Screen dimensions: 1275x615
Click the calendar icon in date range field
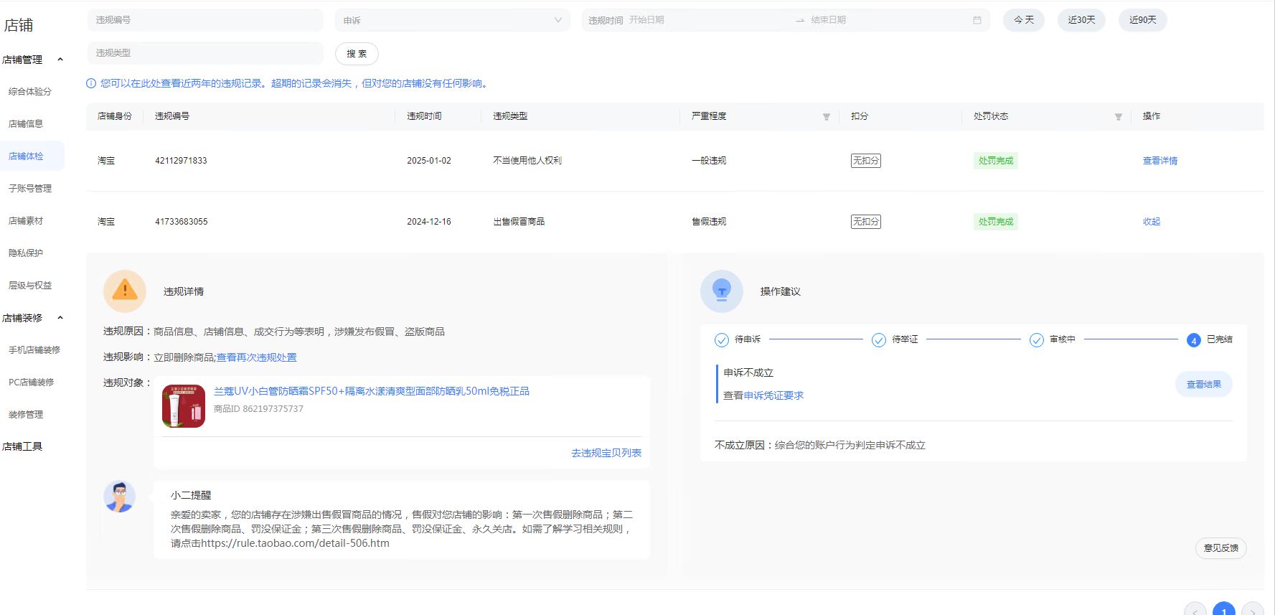pyautogui.click(x=977, y=20)
